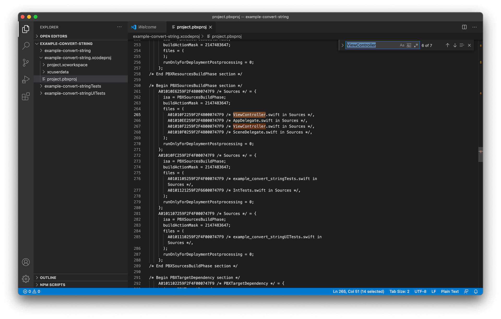The image size is (501, 319).
Task: Open the Search view in activity bar
Action: point(26,46)
